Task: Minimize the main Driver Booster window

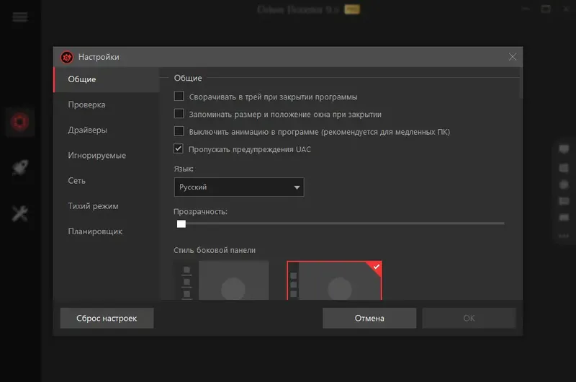Action: 526,9
